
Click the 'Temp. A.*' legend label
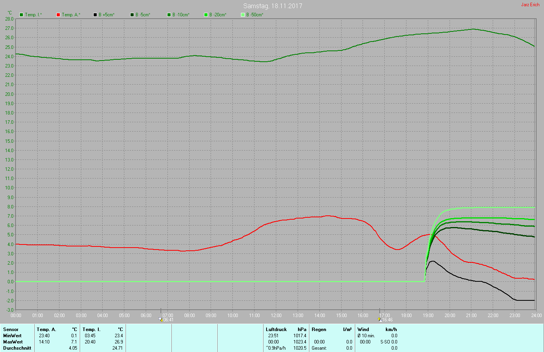click(71, 15)
